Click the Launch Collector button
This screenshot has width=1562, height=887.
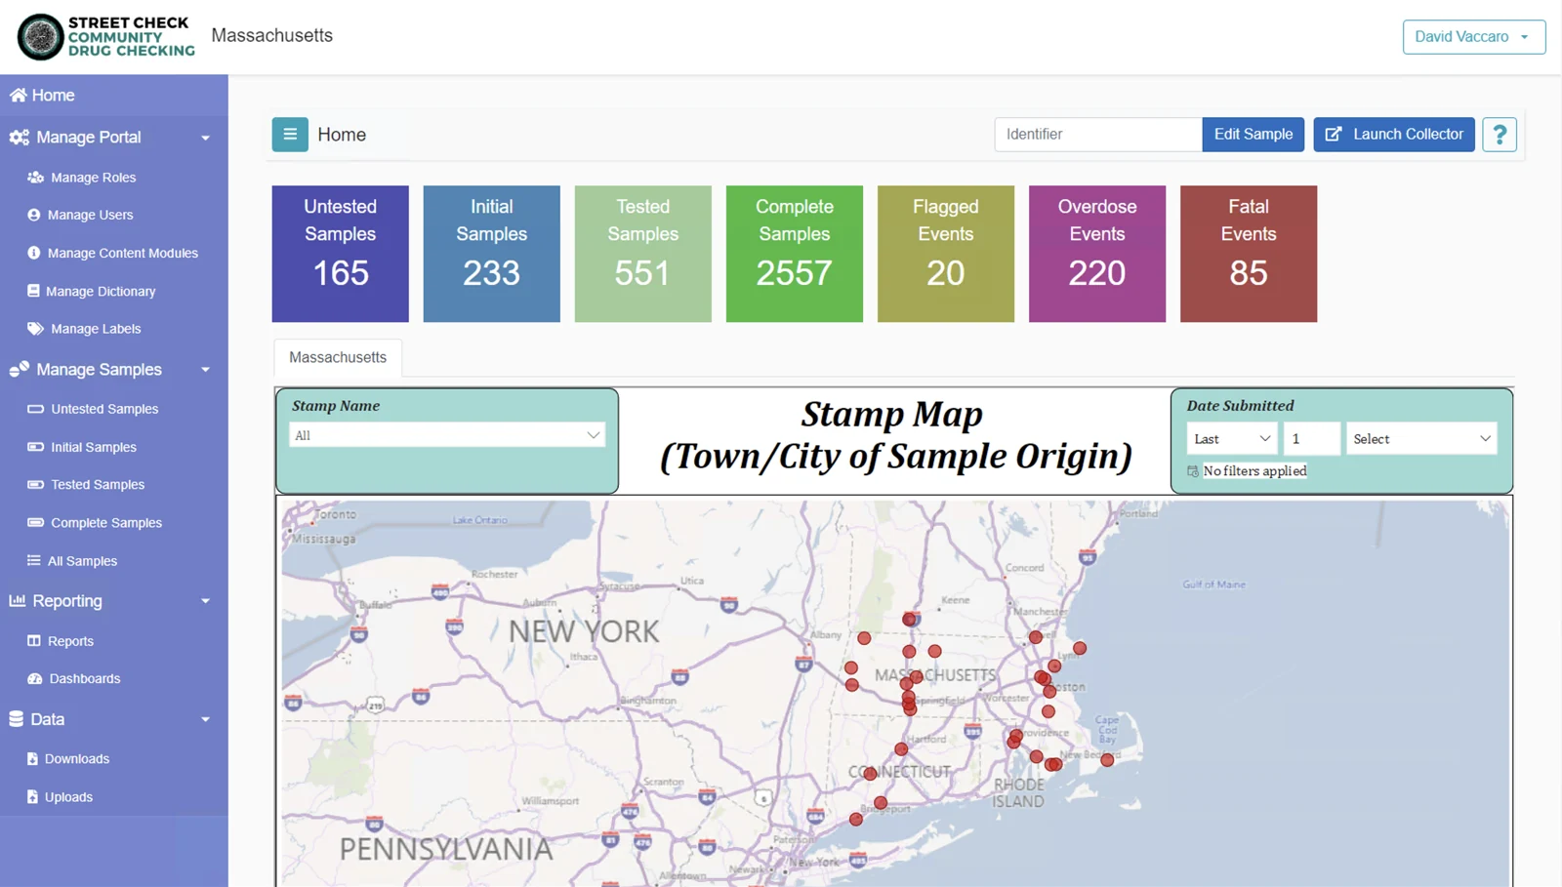[x=1394, y=135]
